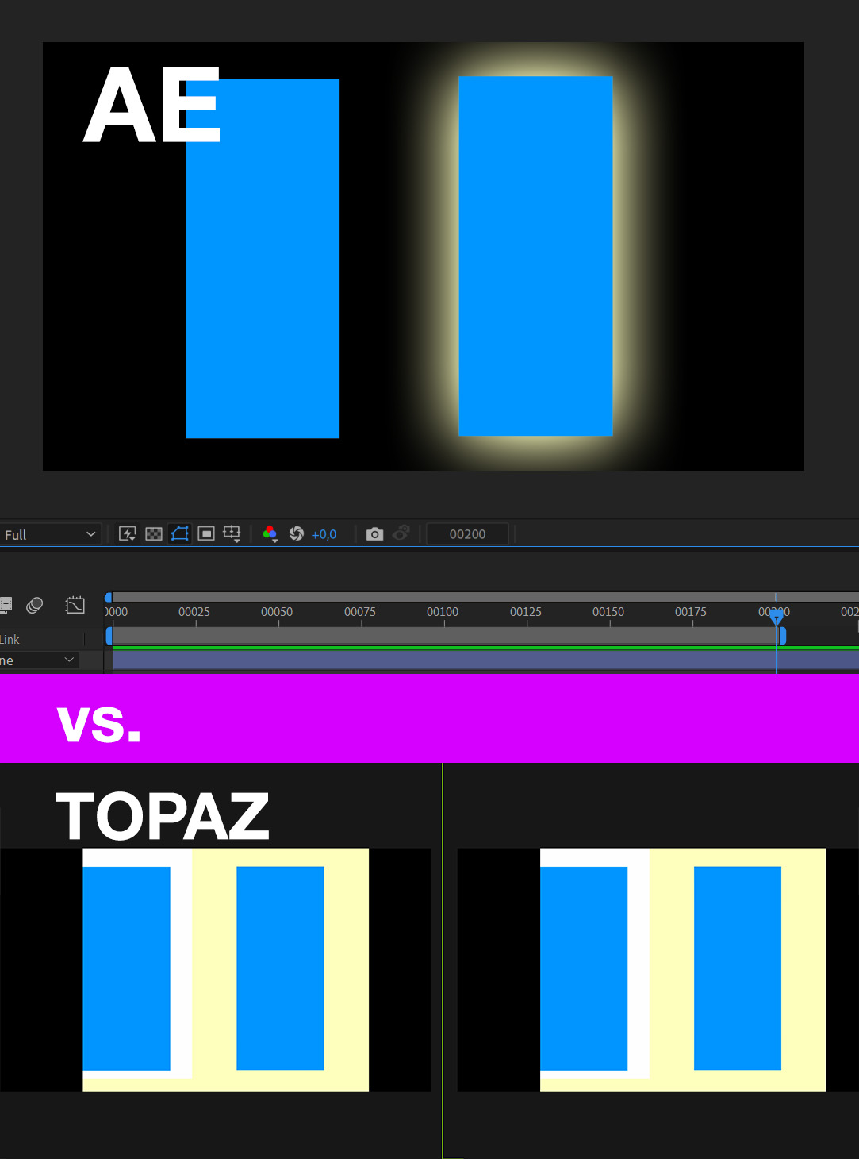
Task: Click the 00200 preview time field
Action: (467, 534)
